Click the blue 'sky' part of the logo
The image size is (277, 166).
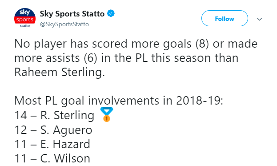[x=25, y=12]
